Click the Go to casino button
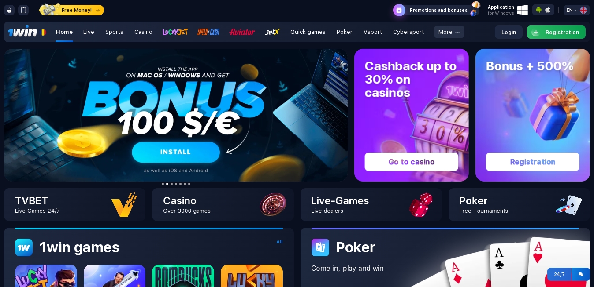This screenshot has width=594, height=287. [x=412, y=162]
